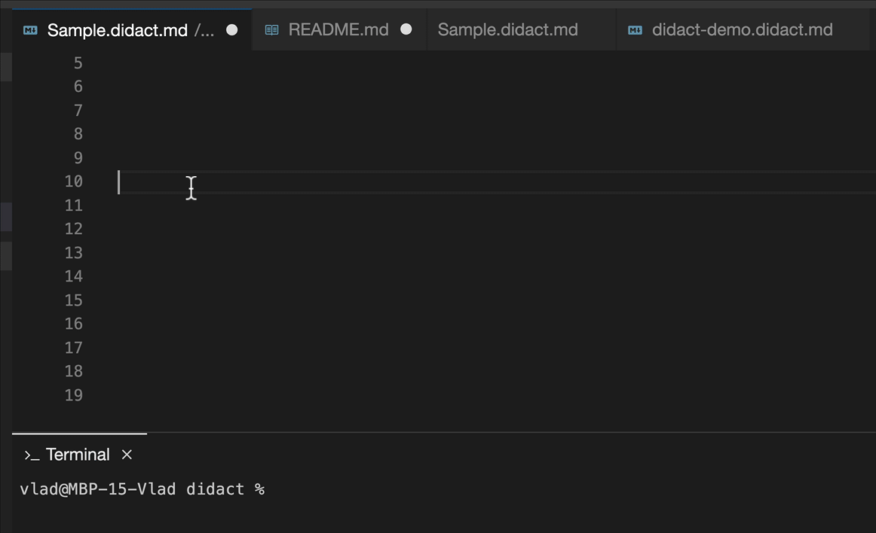Open the Sample.didact.md tab without an icon
876x533 pixels.
(x=507, y=30)
